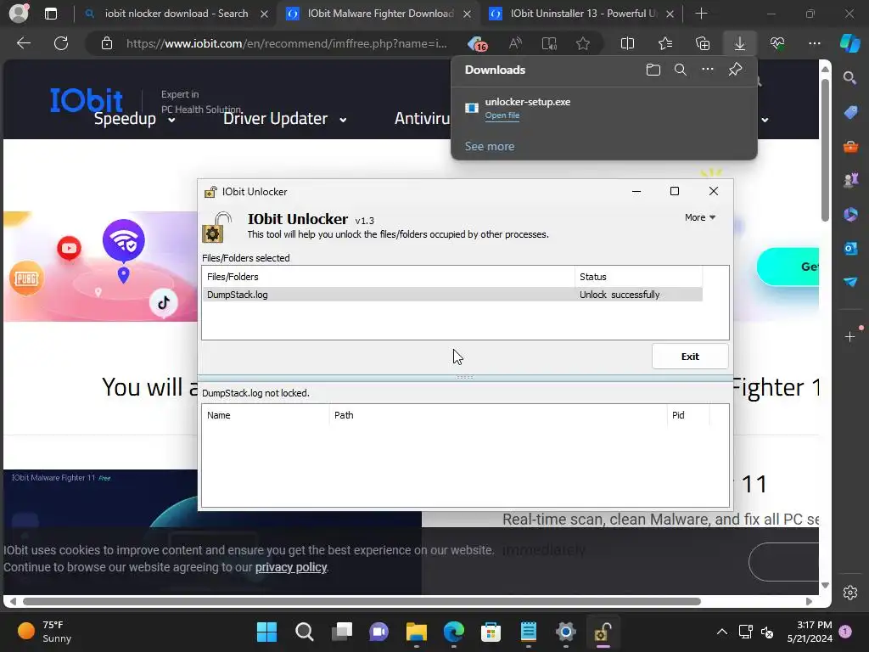Click Edge sidebar search icon
The width and height of the screenshot is (869, 652).
(x=849, y=78)
